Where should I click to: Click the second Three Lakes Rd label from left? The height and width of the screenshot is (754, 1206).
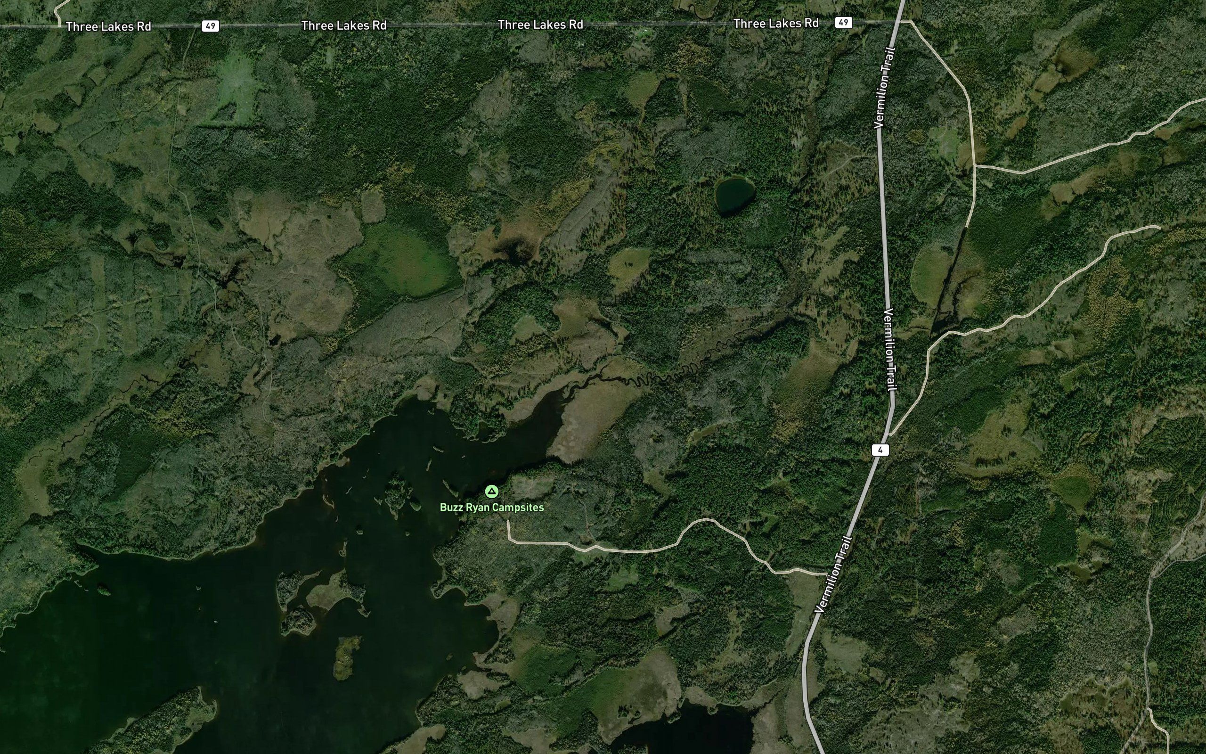tap(344, 25)
